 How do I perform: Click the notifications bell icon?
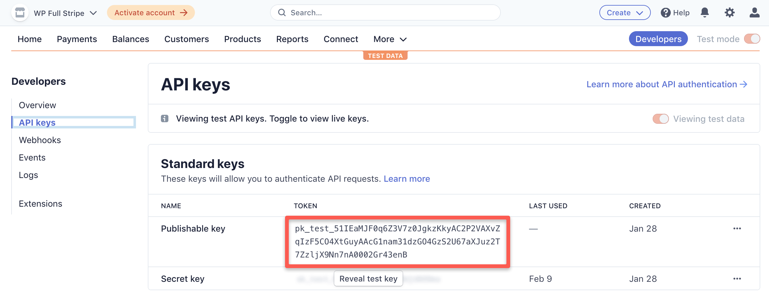click(x=705, y=12)
